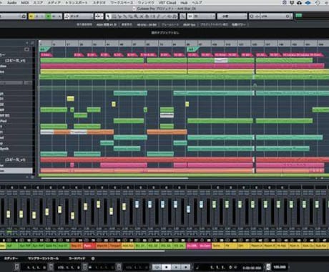Open the Audio menu
Screen dimensions: 329x272
click(x=12, y=3)
